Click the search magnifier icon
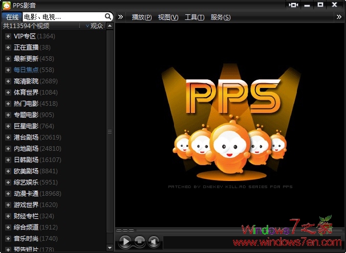This screenshot has height=253, width=346. pyautogui.click(x=108, y=17)
